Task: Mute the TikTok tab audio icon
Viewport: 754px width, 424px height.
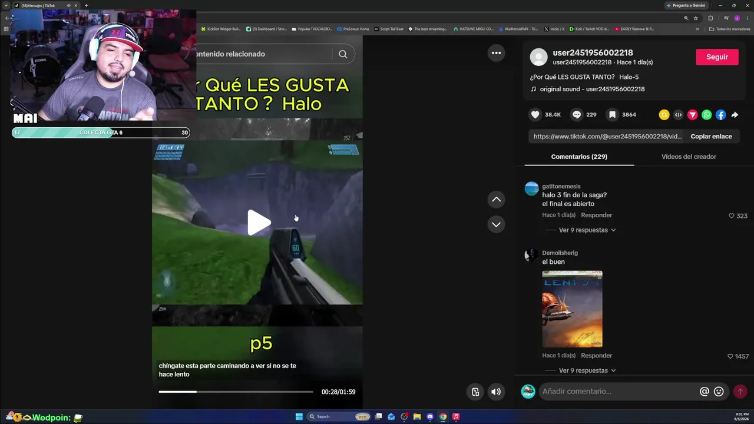Action: (68, 5)
